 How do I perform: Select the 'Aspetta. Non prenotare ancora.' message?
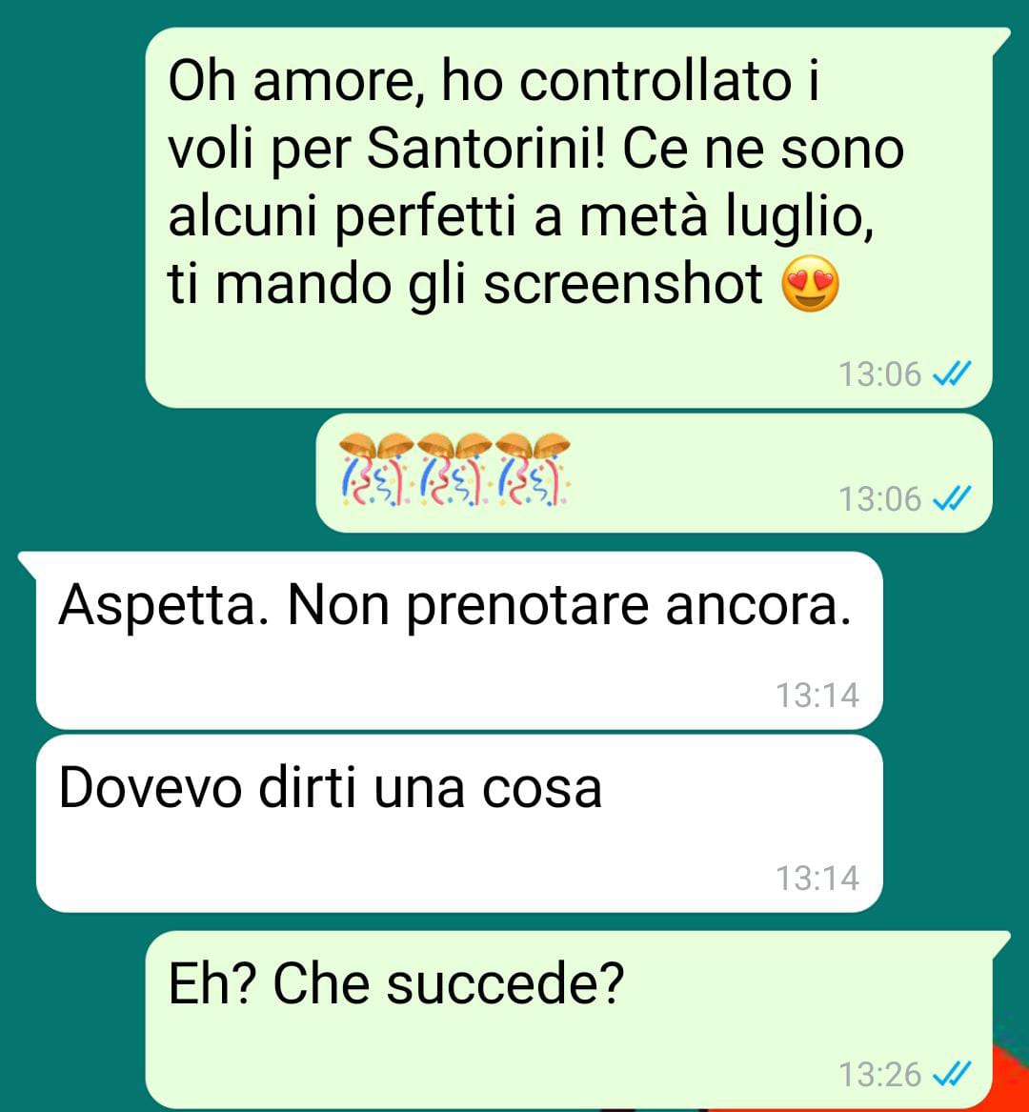click(x=459, y=640)
